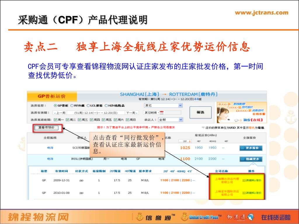Click the customer service agent banner image
This screenshot has height=224, width=299.
point(241,112)
